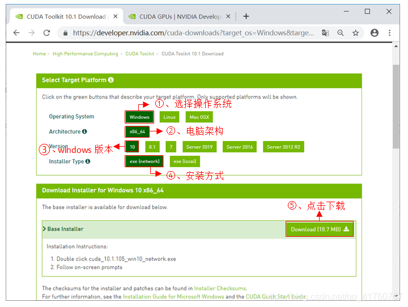Viewport: 408px width, 307px height.
Task: Switch to CUDA Toolkit 10.1 Download tab
Action: [x=66, y=16]
